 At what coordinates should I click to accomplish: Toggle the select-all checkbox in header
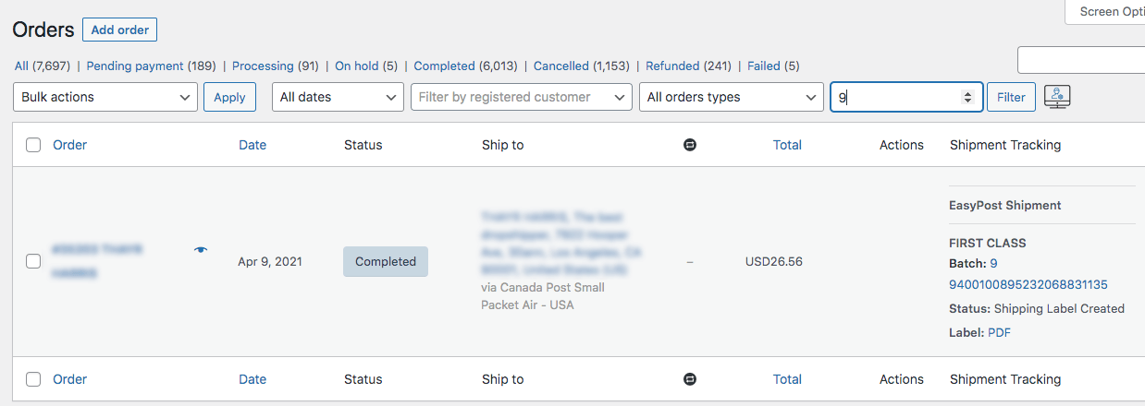pos(33,145)
